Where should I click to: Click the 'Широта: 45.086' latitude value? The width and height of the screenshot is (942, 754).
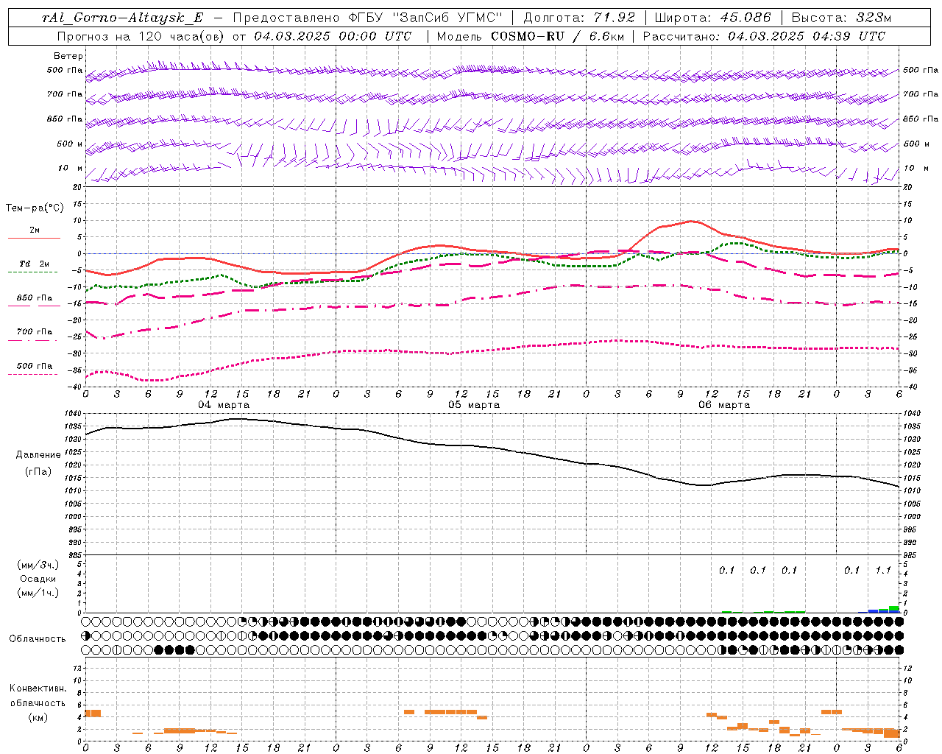713,18
